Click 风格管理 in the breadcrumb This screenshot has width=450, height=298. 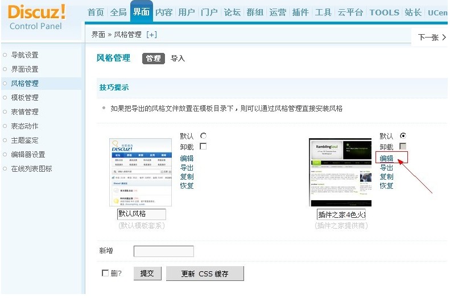coord(127,35)
